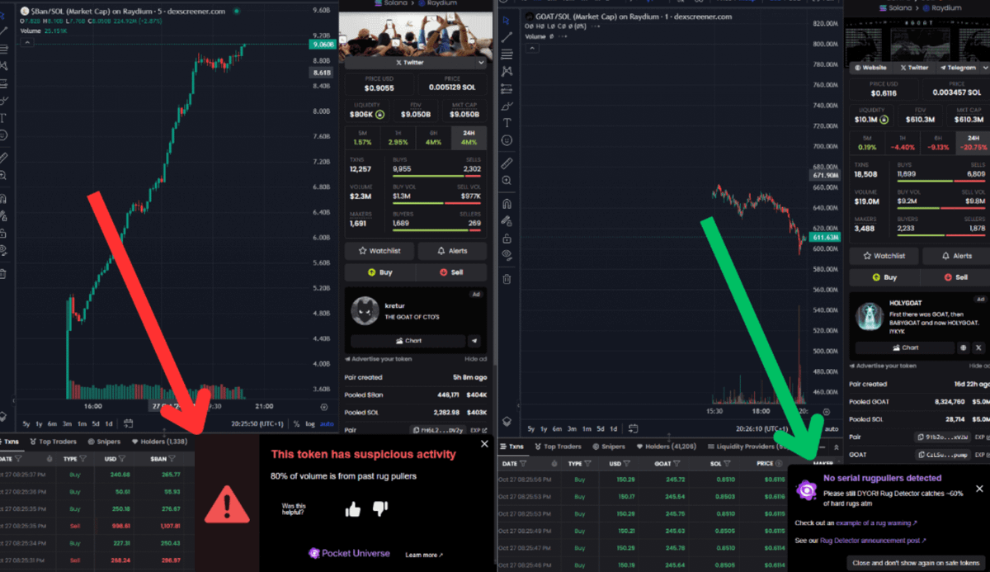
Task: Give thumbs down on the rug warning
Action: click(x=380, y=509)
